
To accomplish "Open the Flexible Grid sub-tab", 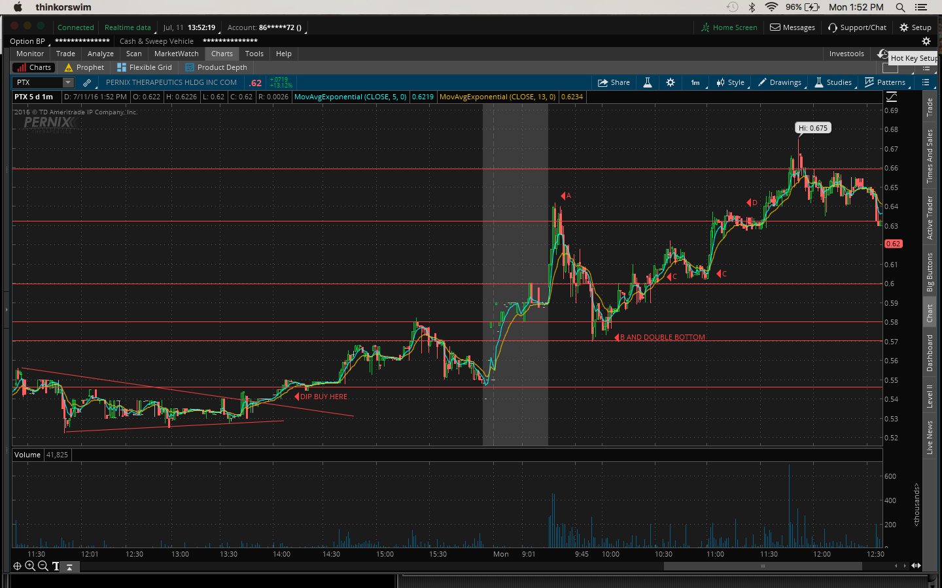I will [x=145, y=67].
